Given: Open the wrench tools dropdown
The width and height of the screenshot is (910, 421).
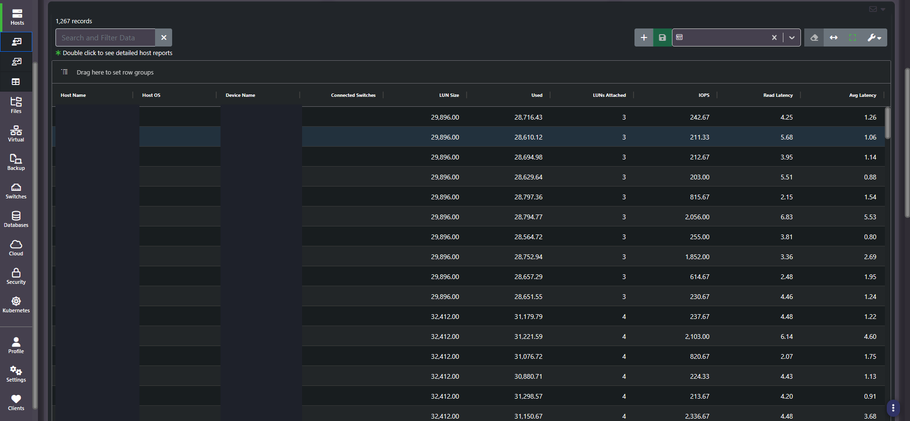Looking at the screenshot, I should tap(874, 37).
